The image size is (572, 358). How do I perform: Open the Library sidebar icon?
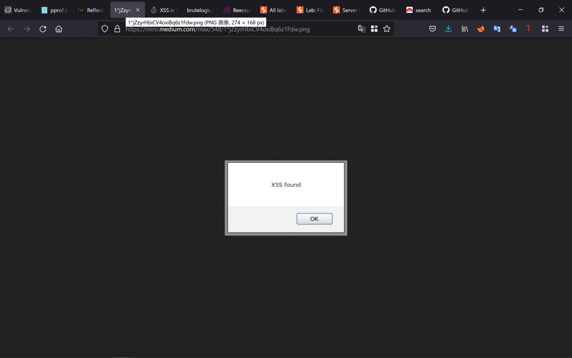[x=464, y=29]
